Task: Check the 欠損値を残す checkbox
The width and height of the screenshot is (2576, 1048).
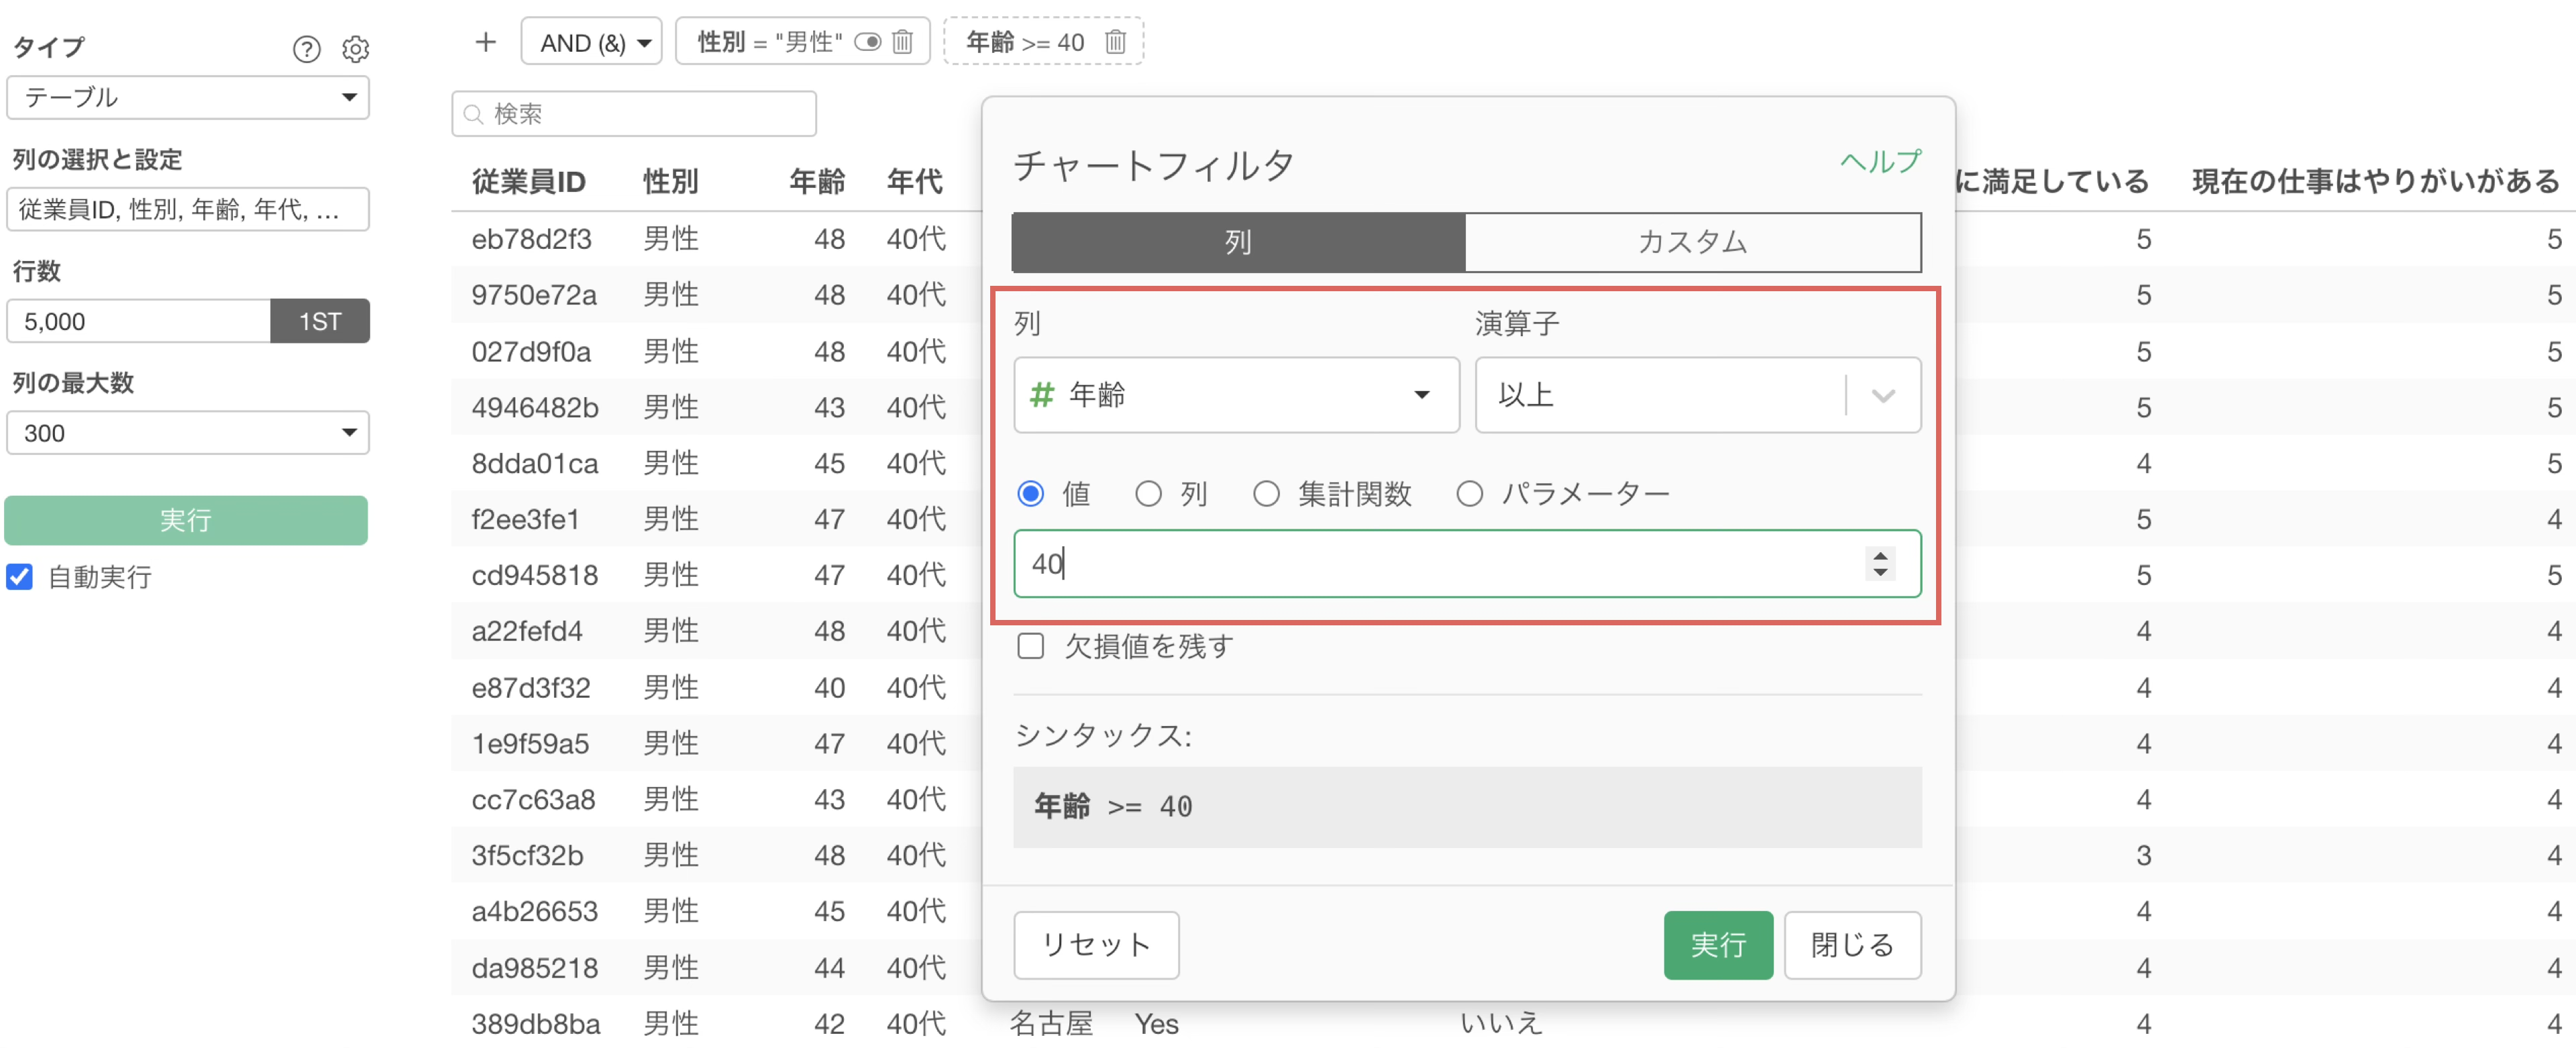Action: (1030, 646)
